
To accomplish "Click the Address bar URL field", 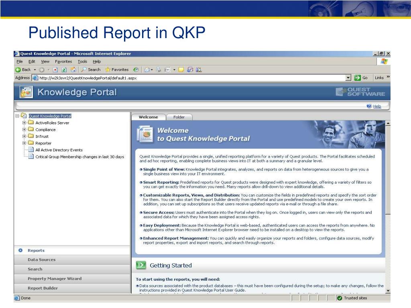I will pos(191,78).
